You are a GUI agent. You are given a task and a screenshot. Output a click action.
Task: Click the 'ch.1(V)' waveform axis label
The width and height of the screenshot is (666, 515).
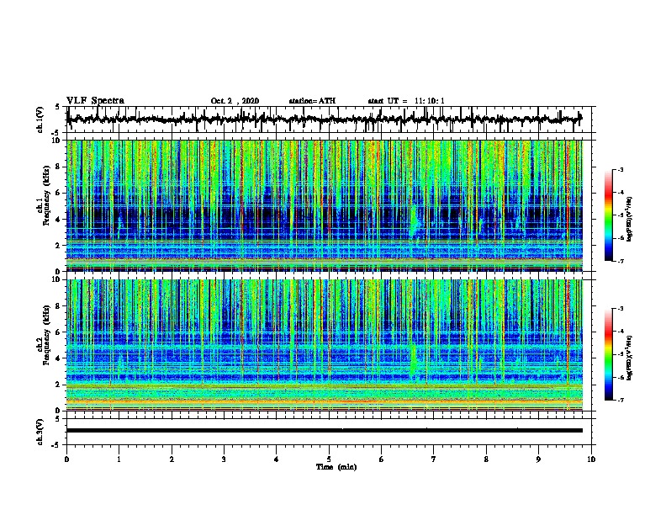40,119
